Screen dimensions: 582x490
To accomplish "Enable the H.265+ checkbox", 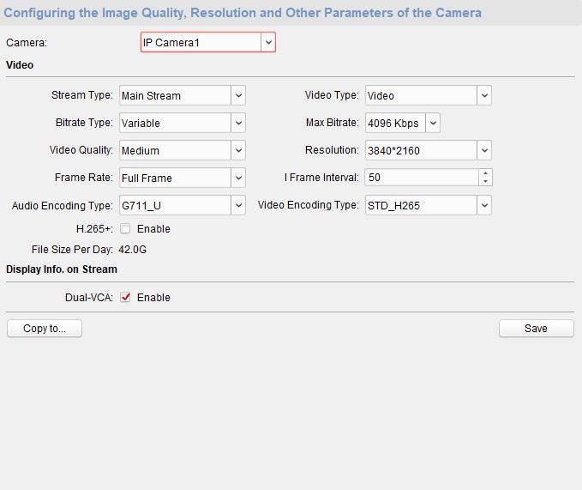I will click(126, 229).
